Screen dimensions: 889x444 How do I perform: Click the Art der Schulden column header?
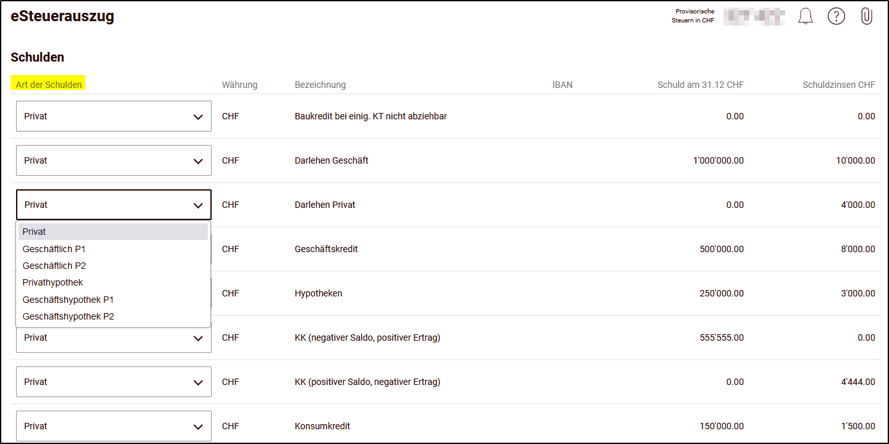(49, 85)
